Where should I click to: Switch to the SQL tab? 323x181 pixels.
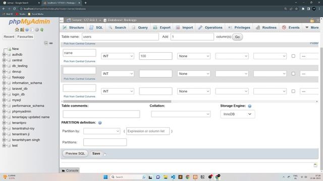point(96,28)
